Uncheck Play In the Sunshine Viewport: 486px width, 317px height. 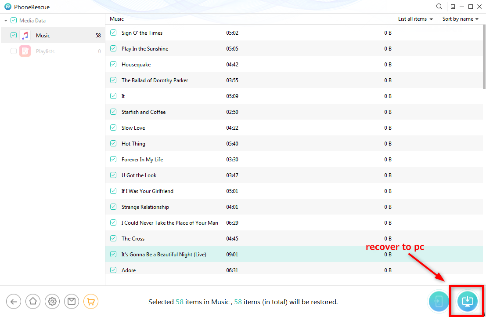point(113,48)
